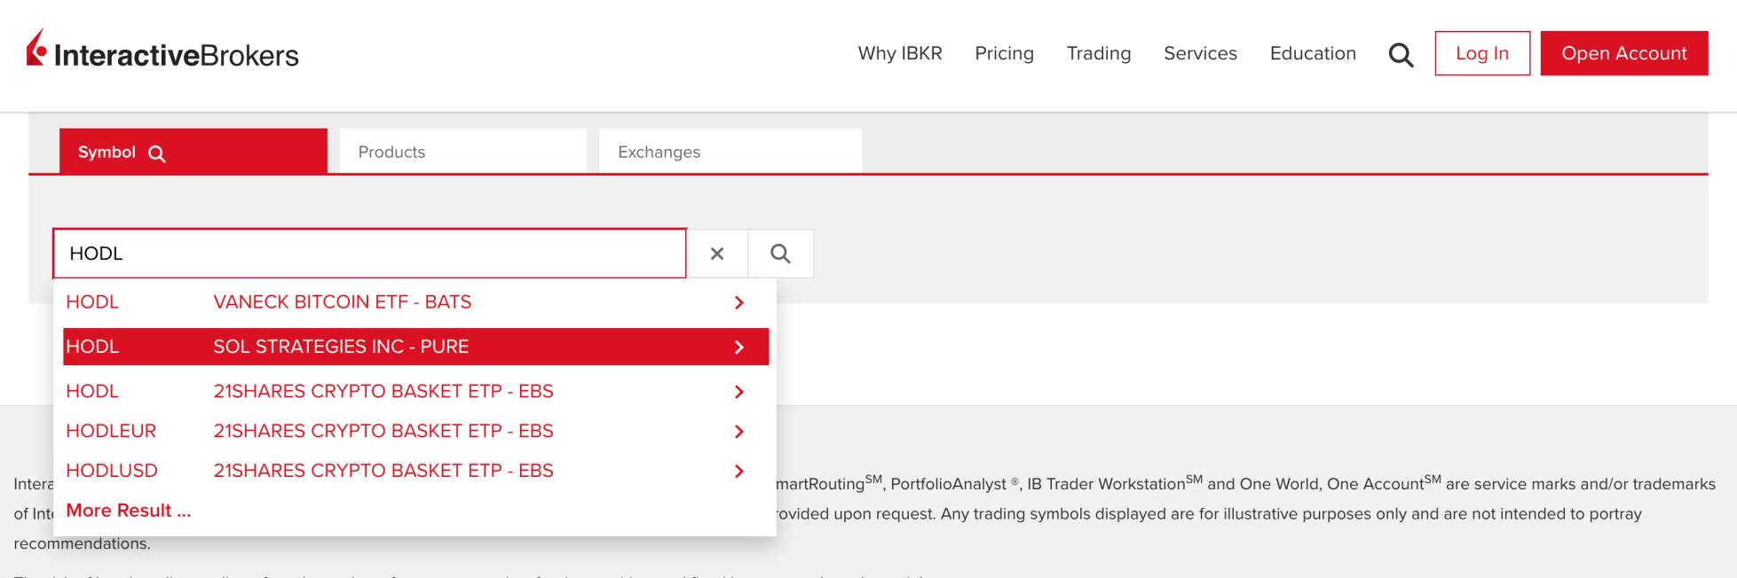Screen dimensions: 1737x578
Task: Click chevron on HODL 21SHARES row
Action: [x=739, y=391]
